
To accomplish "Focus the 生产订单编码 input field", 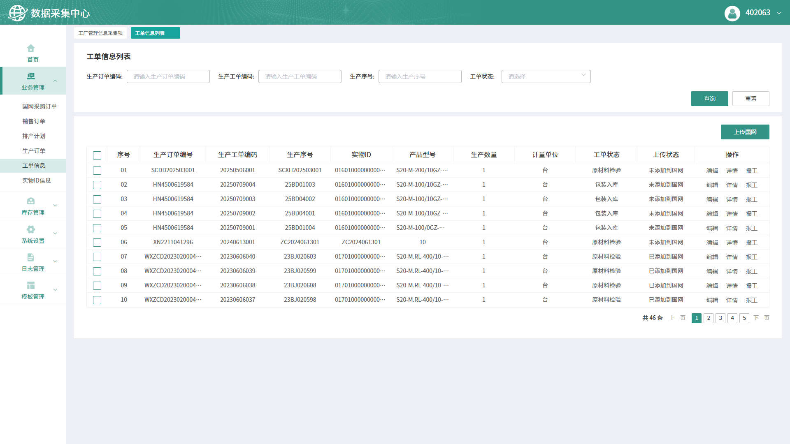I will (168, 76).
